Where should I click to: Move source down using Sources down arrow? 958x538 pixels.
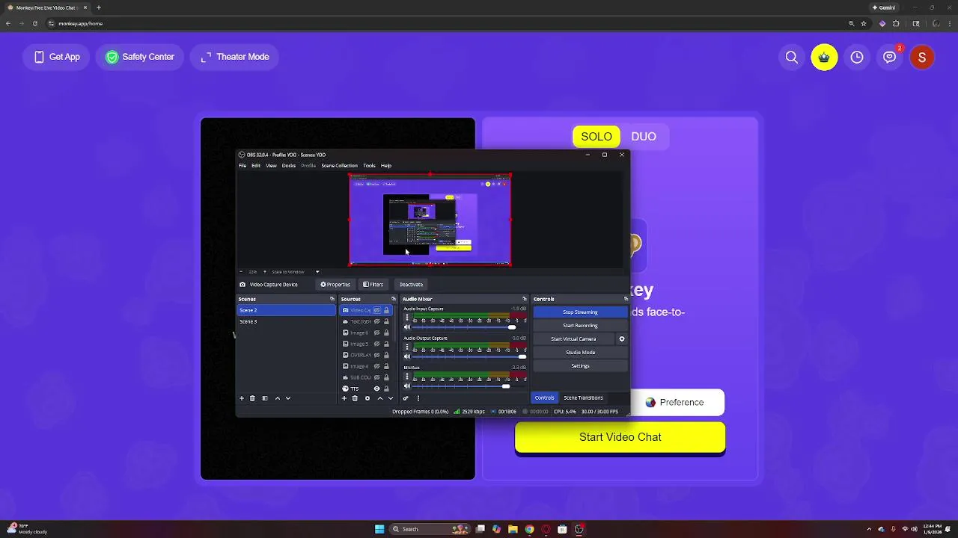pos(391,398)
